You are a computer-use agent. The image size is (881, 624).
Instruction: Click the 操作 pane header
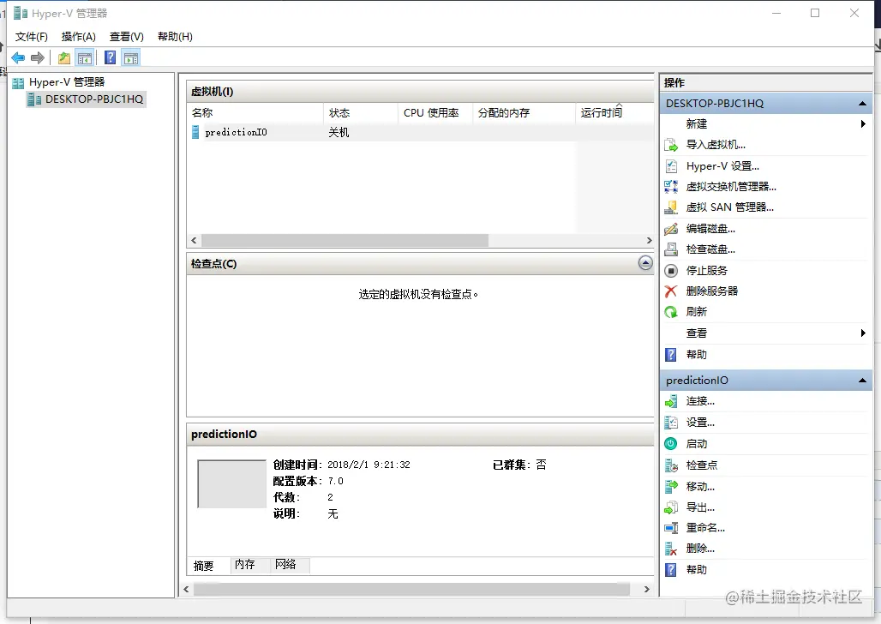(x=766, y=83)
